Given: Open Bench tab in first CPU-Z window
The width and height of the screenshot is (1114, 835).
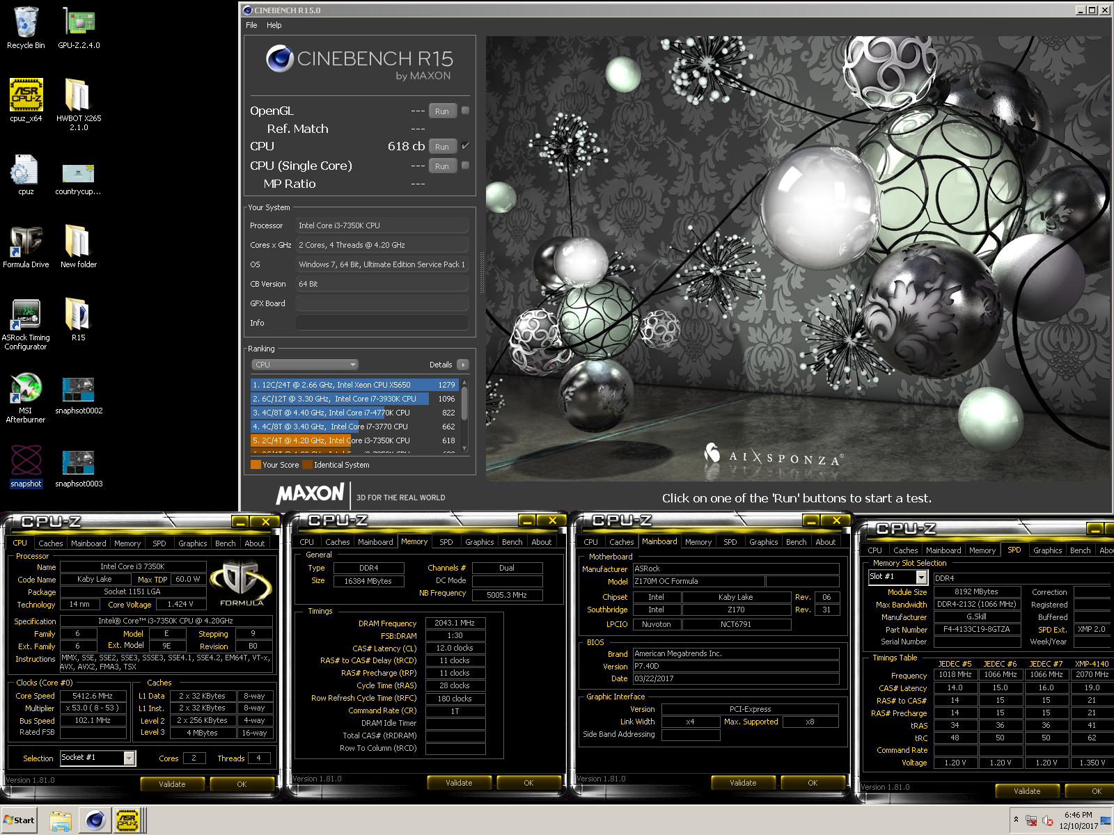Looking at the screenshot, I should click(225, 543).
